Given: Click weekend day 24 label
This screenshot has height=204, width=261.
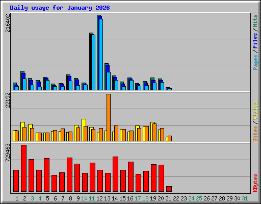Looking at the screenshot, I should pyautogui.click(x=191, y=198).
